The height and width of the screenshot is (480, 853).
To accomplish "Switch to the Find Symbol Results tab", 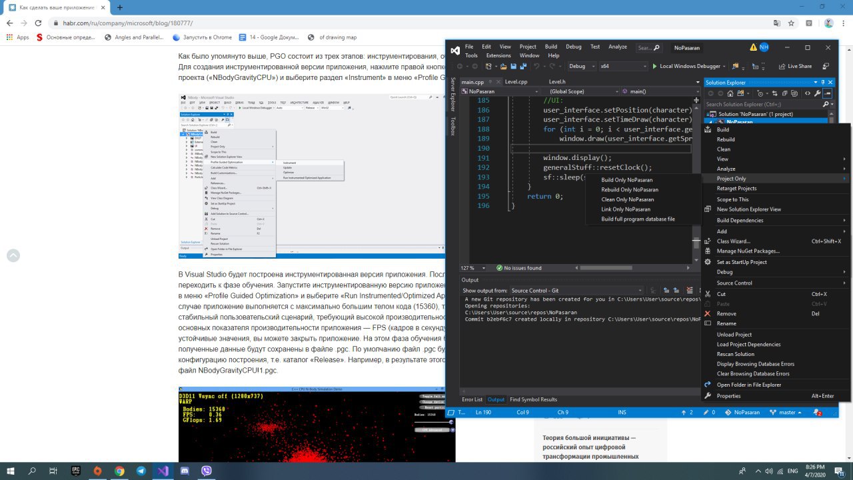I will 533,399.
